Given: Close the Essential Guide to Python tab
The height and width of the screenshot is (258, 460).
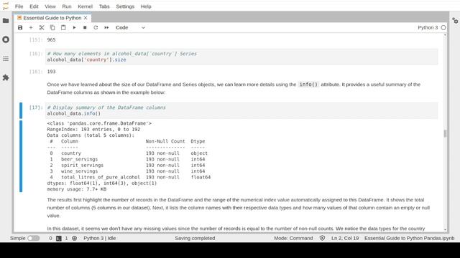Looking at the screenshot, I should tap(86, 18).
